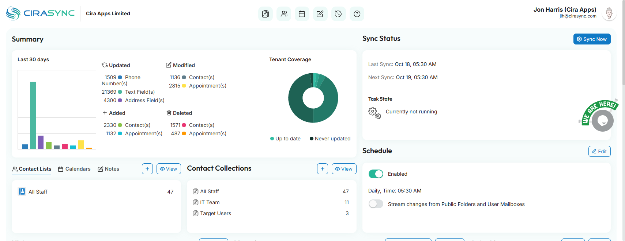This screenshot has width=625, height=241.
Task: Click Daily, Time: 05:30 AM schedule text
Action: pyautogui.click(x=395, y=191)
